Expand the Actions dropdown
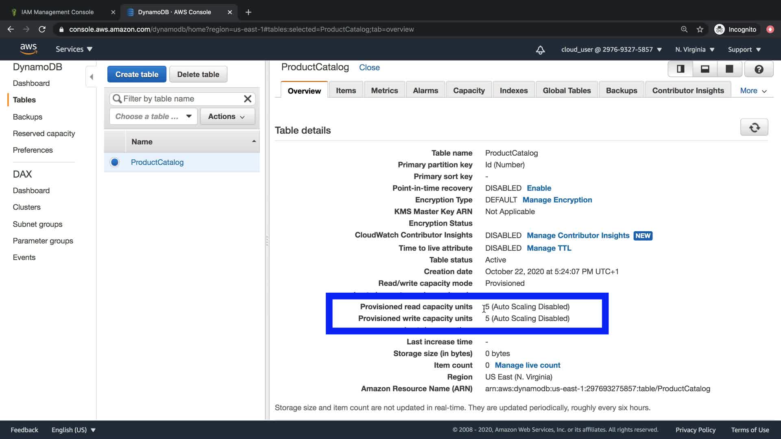This screenshot has width=781, height=439. [x=227, y=116]
